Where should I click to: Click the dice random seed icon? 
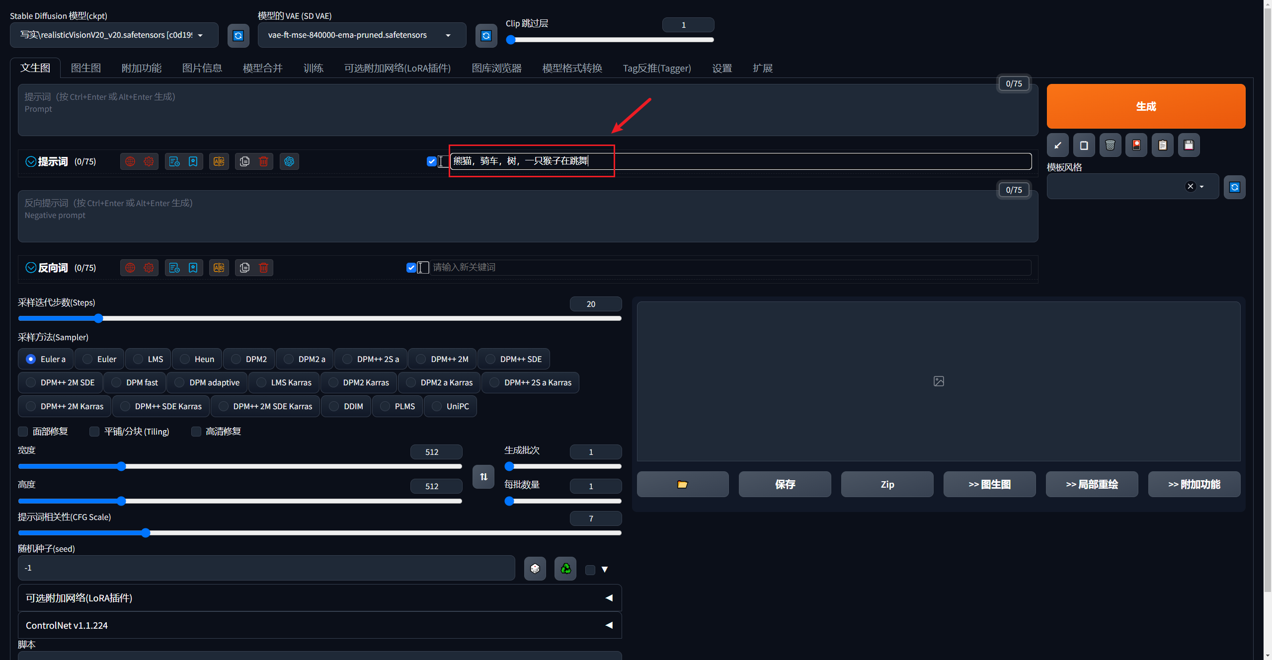pyautogui.click(x=535, y=569)
